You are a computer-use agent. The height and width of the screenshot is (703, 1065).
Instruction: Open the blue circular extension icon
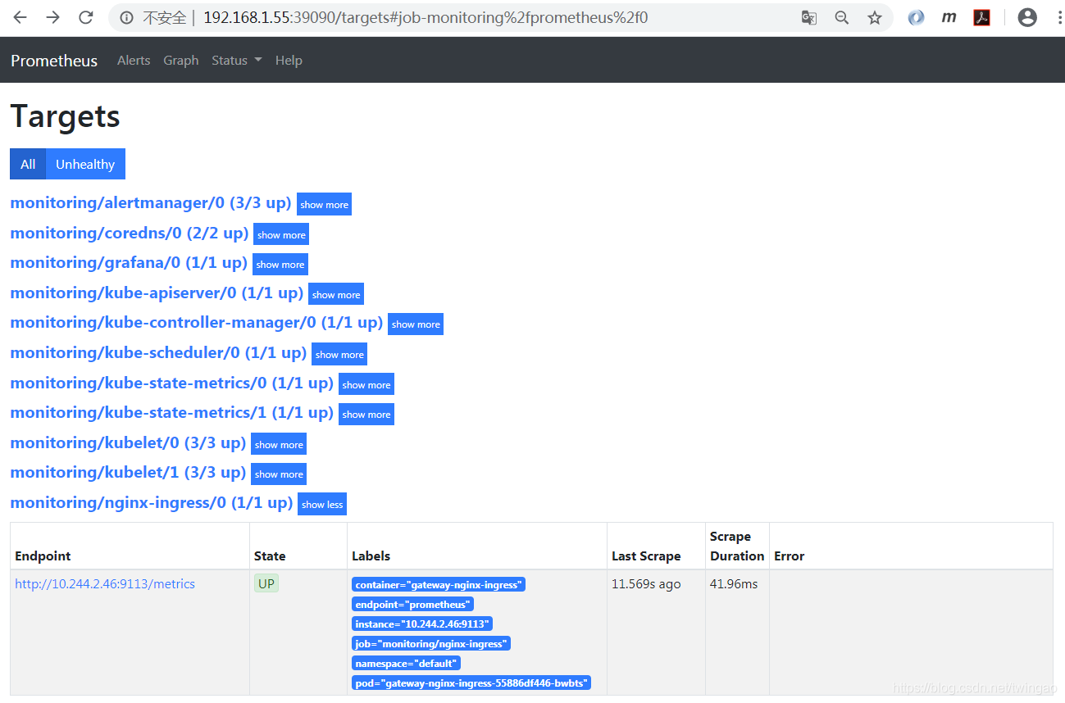click(x=917, y=17)
